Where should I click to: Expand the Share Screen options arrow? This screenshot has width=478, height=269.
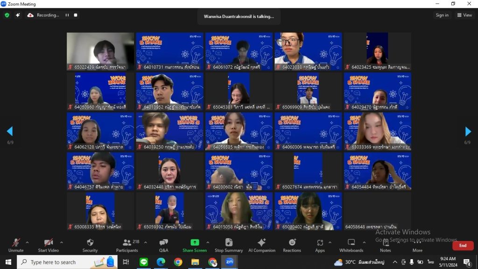208,243
